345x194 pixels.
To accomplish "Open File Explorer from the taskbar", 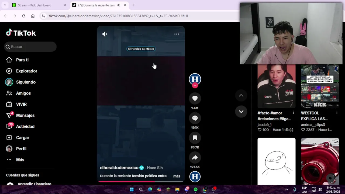I will click(x=177, y=189).
